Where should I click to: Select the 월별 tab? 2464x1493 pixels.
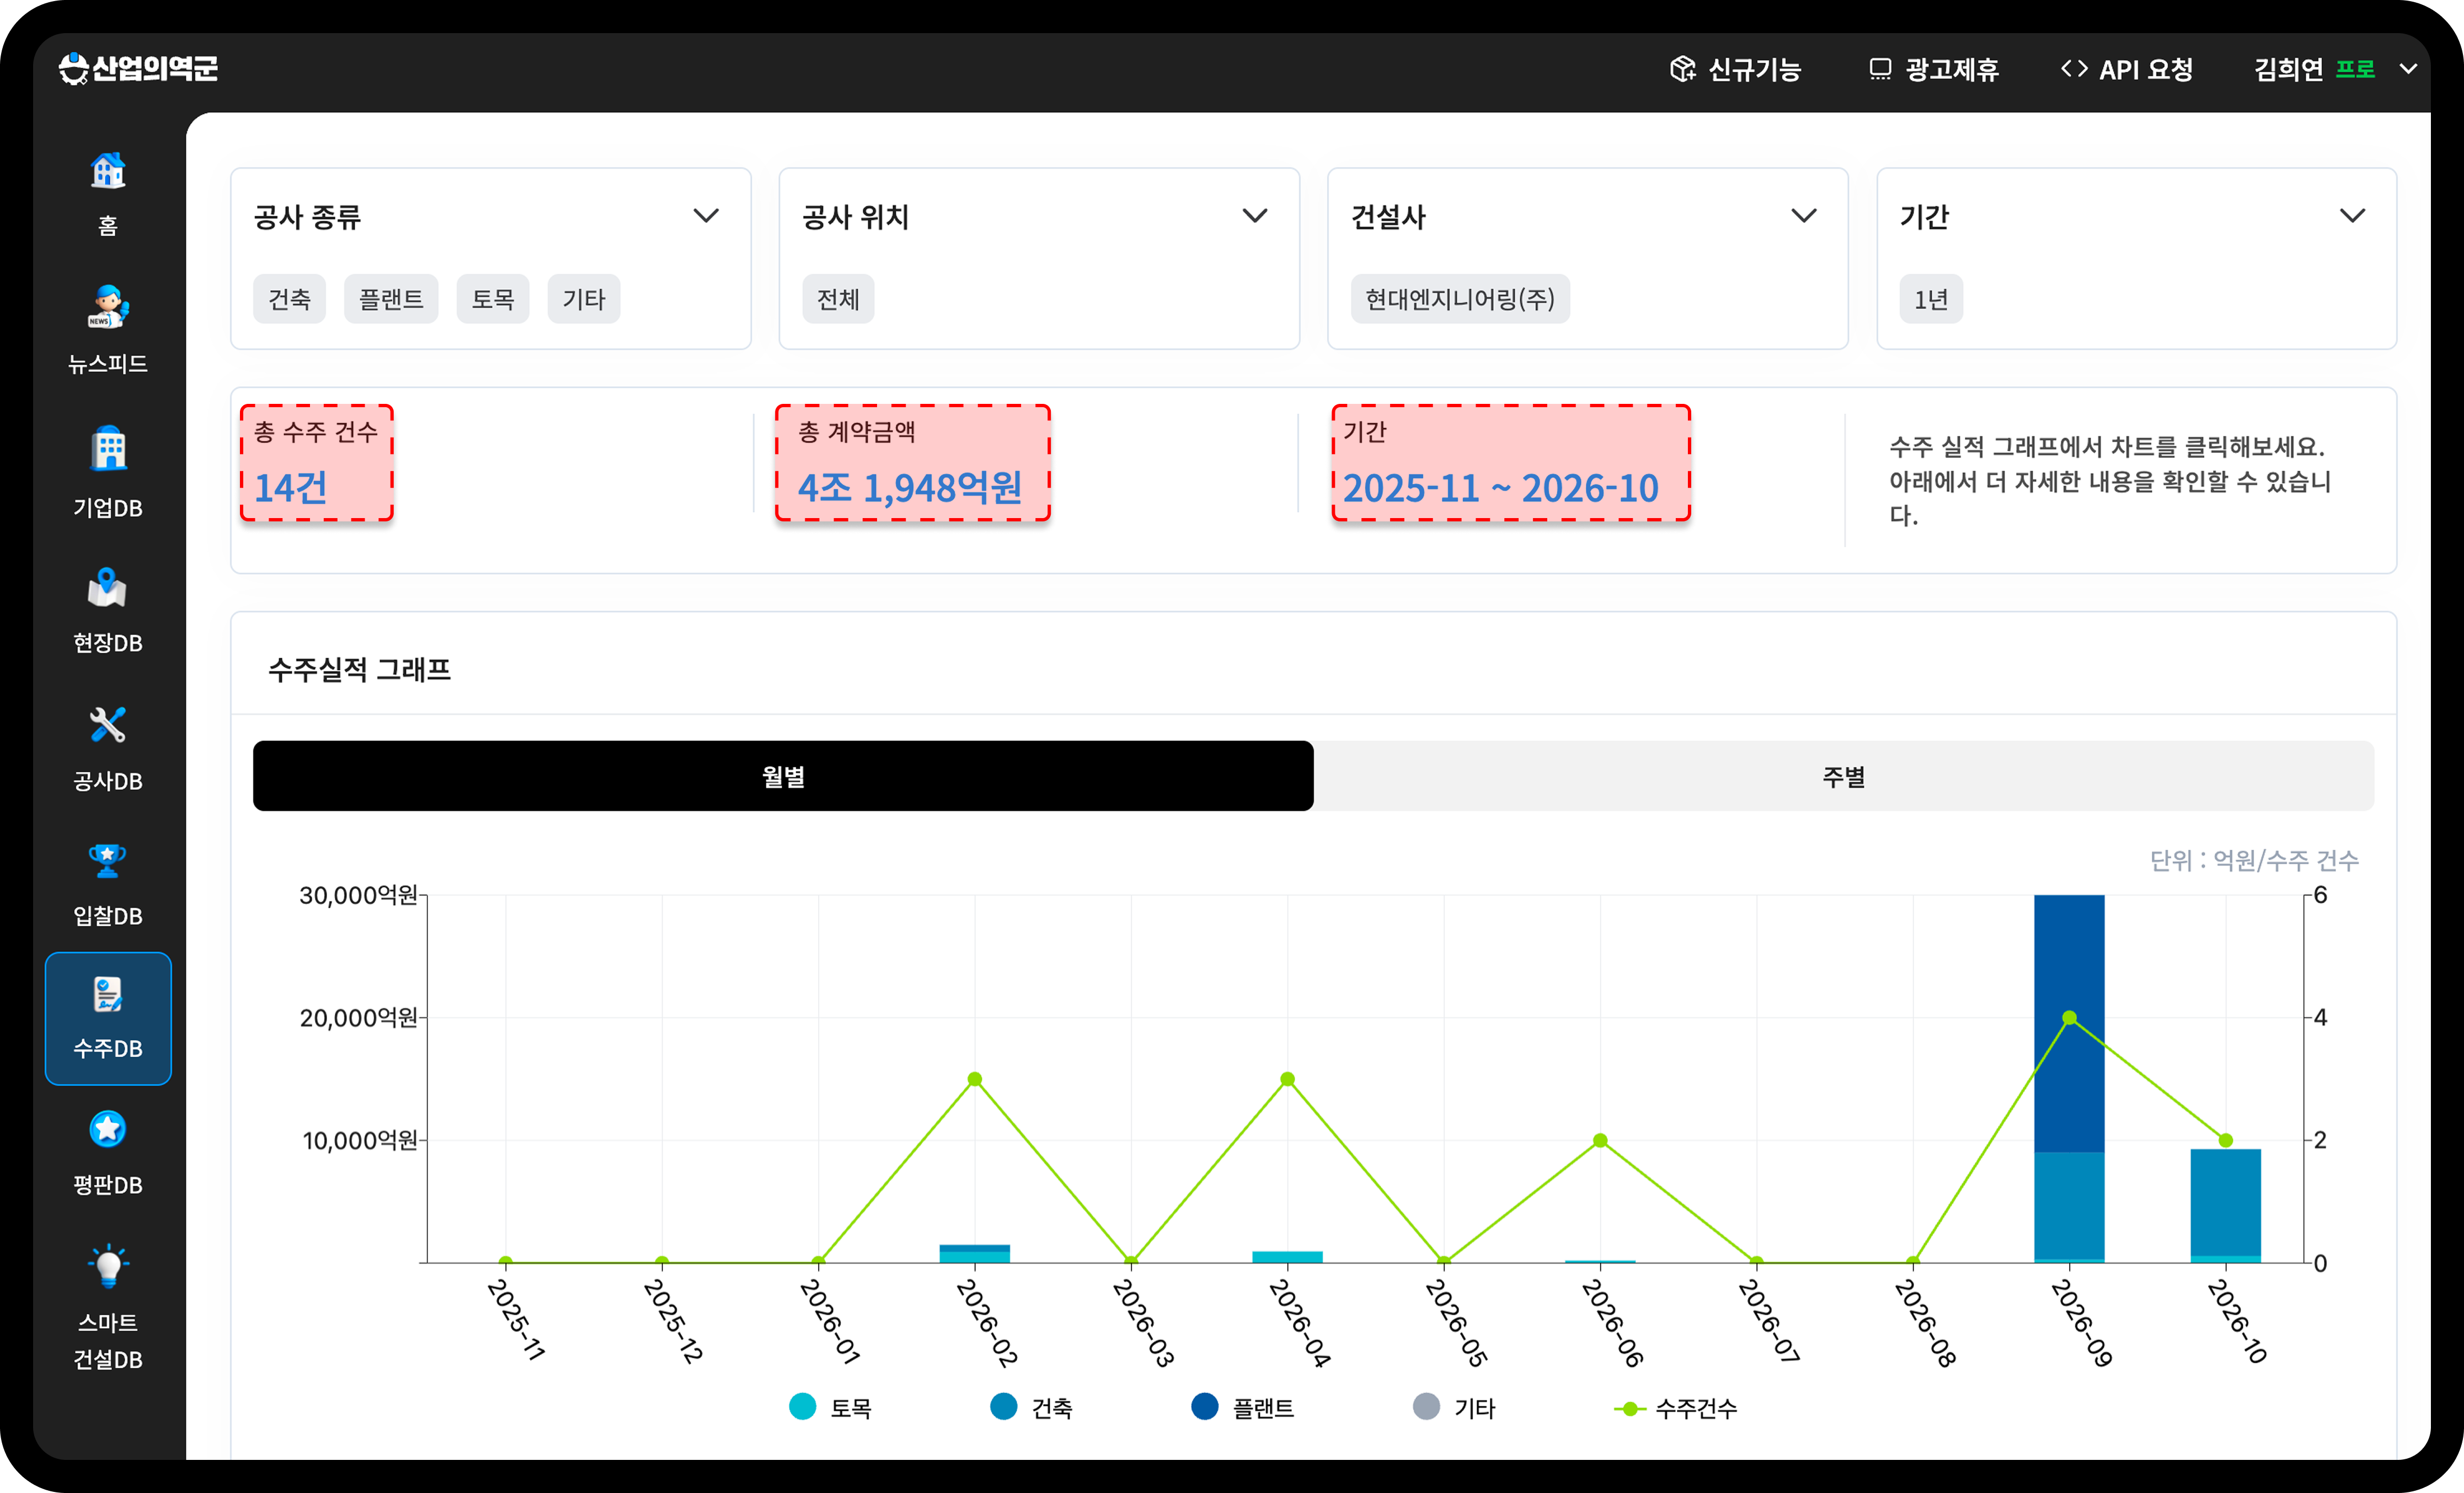click(x=783, y=776)
